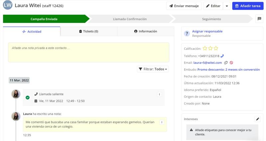Click the phone number +34911232318
This screenshot has height=141, width=266.
[209, 56]
